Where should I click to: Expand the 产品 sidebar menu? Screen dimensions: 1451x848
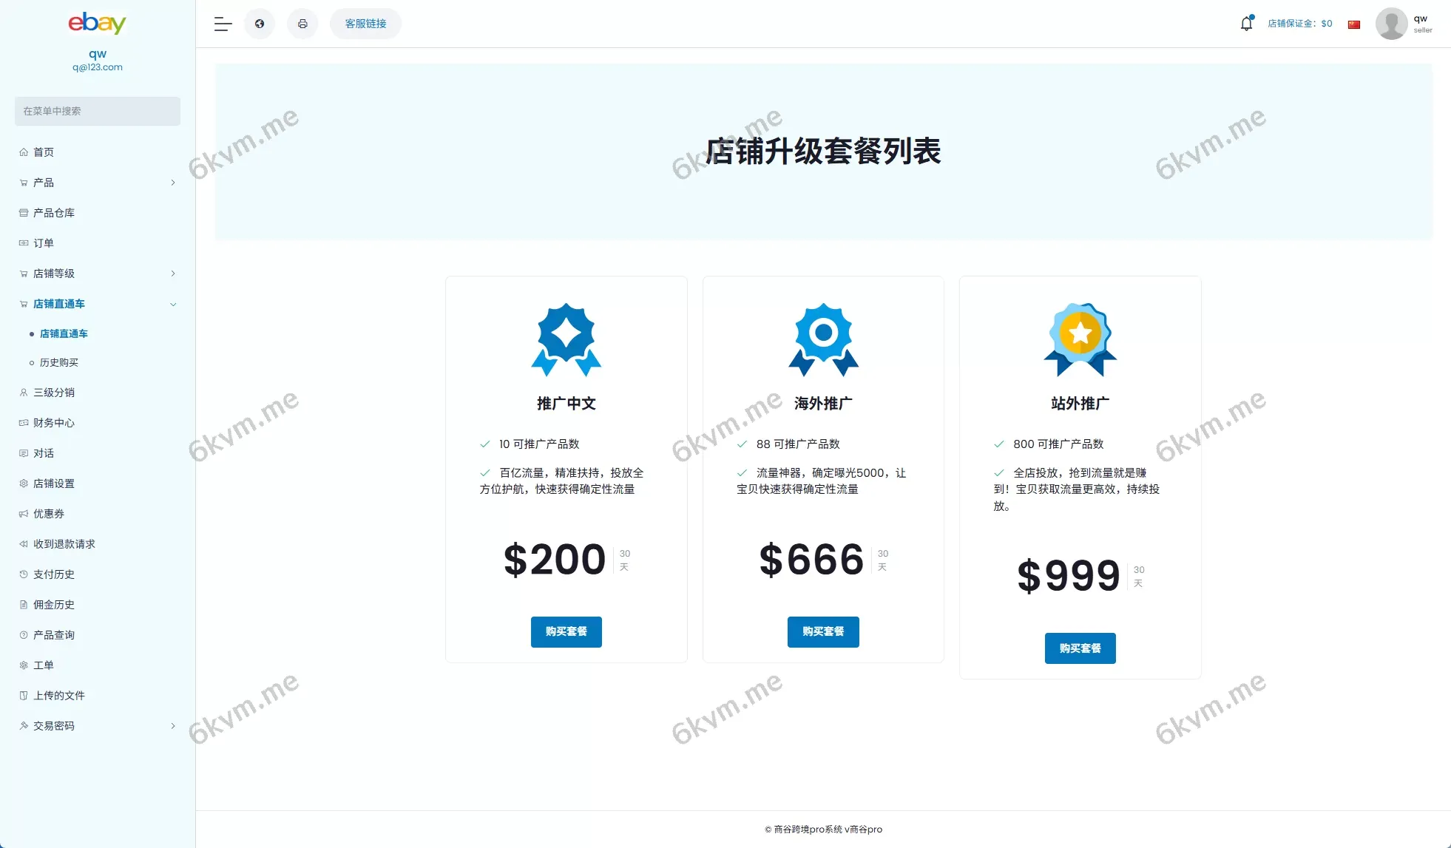tap(173, 183)
